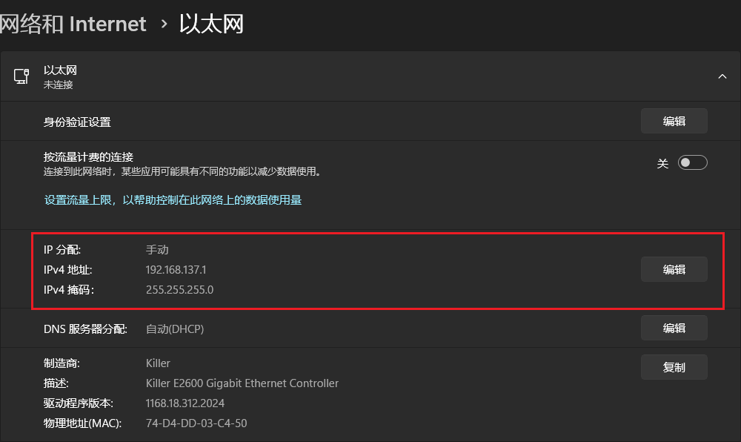Click MAC address 74-D4-DD-03-C4-50
Screen dimensions: 741x442
point(196,423)
